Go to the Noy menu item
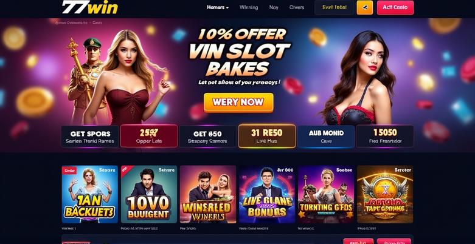The image size is (475, 244). [274, 7]
